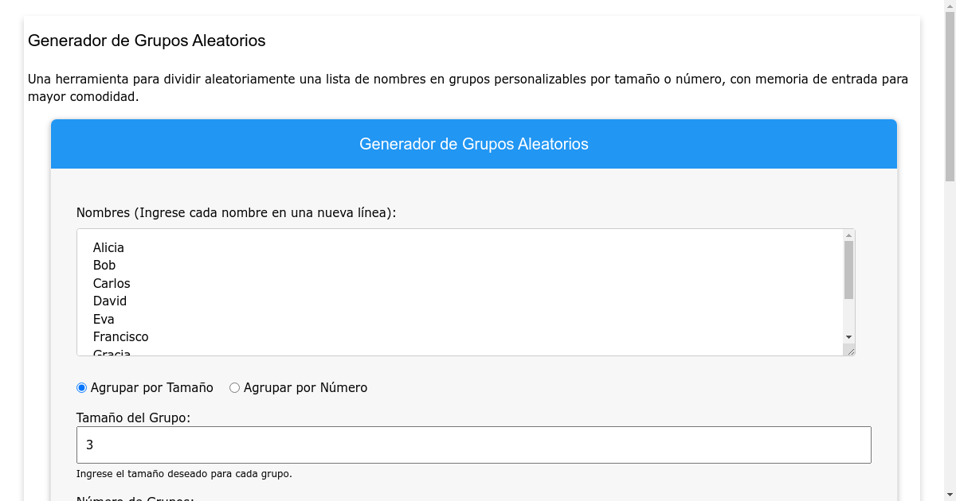The width and height of the screenshot is (956, 501).
Task: Click the textarea resize handle
Action: pos(851,351)
